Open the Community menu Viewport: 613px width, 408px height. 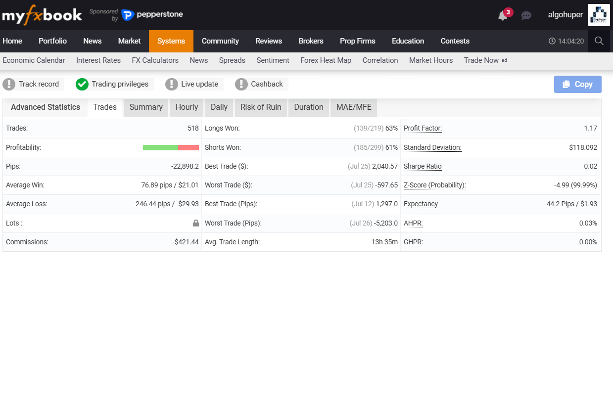pyautogui.click(x=220, y=41)
